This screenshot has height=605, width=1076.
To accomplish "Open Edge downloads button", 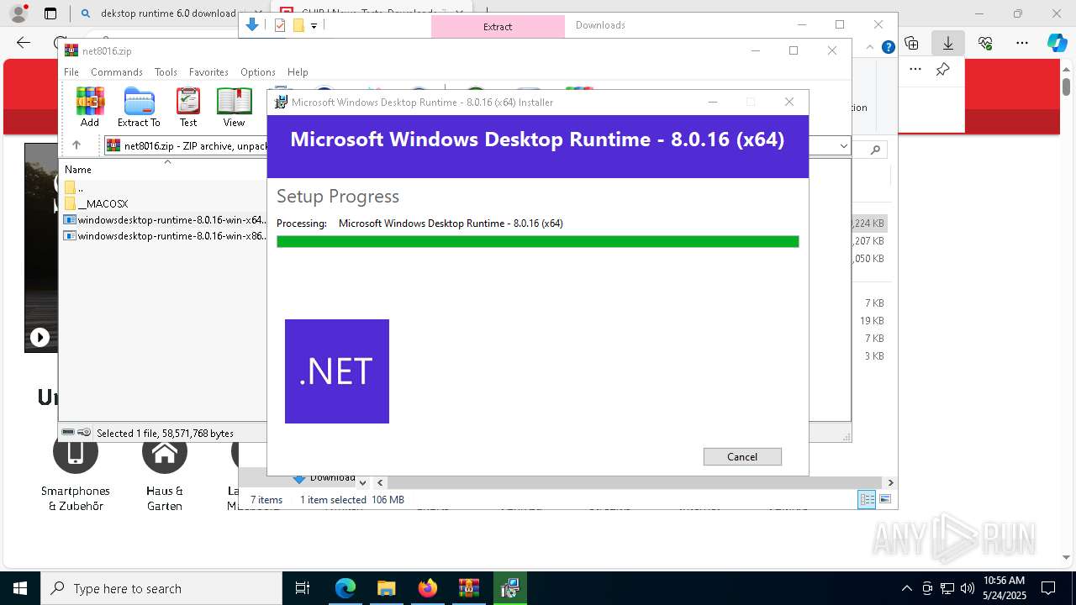I will [x=948, y=43].
